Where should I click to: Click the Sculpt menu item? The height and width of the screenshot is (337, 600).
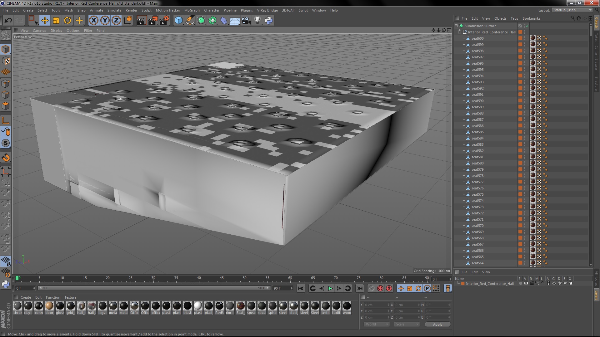pyautogui.click(x=147, y=10)
